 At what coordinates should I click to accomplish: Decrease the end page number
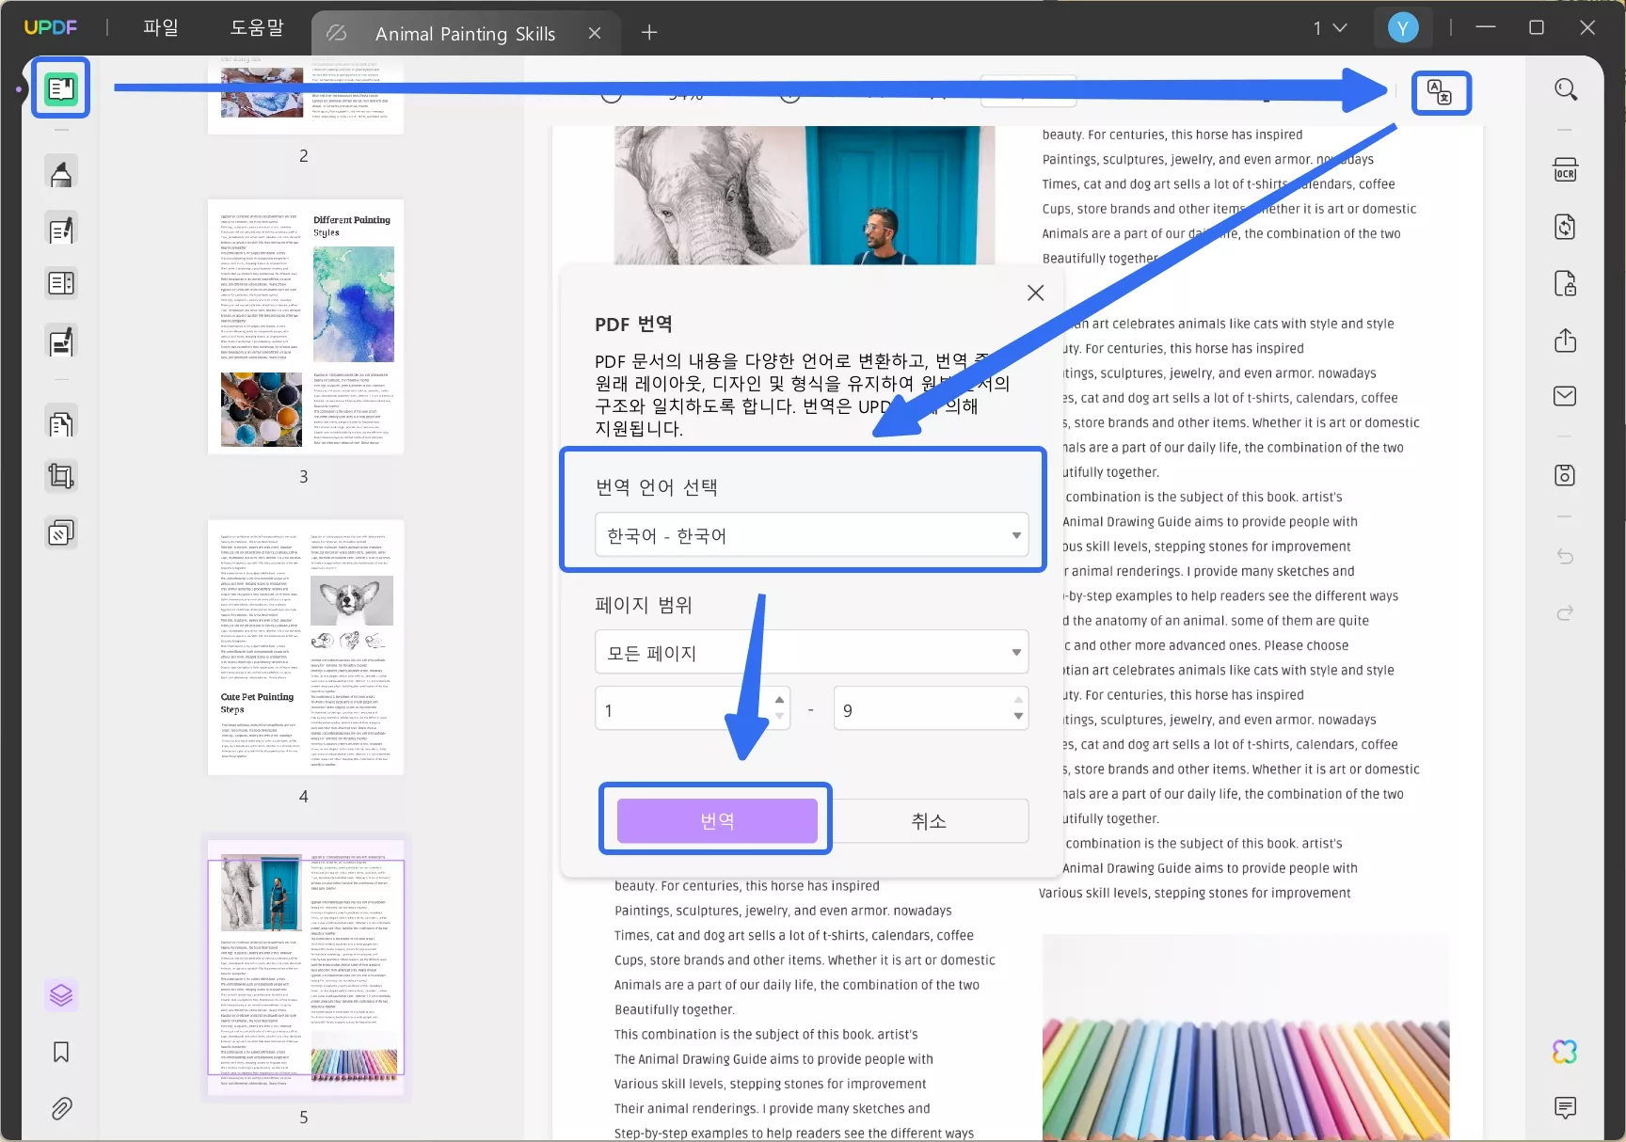click(x=1018, y=718)
